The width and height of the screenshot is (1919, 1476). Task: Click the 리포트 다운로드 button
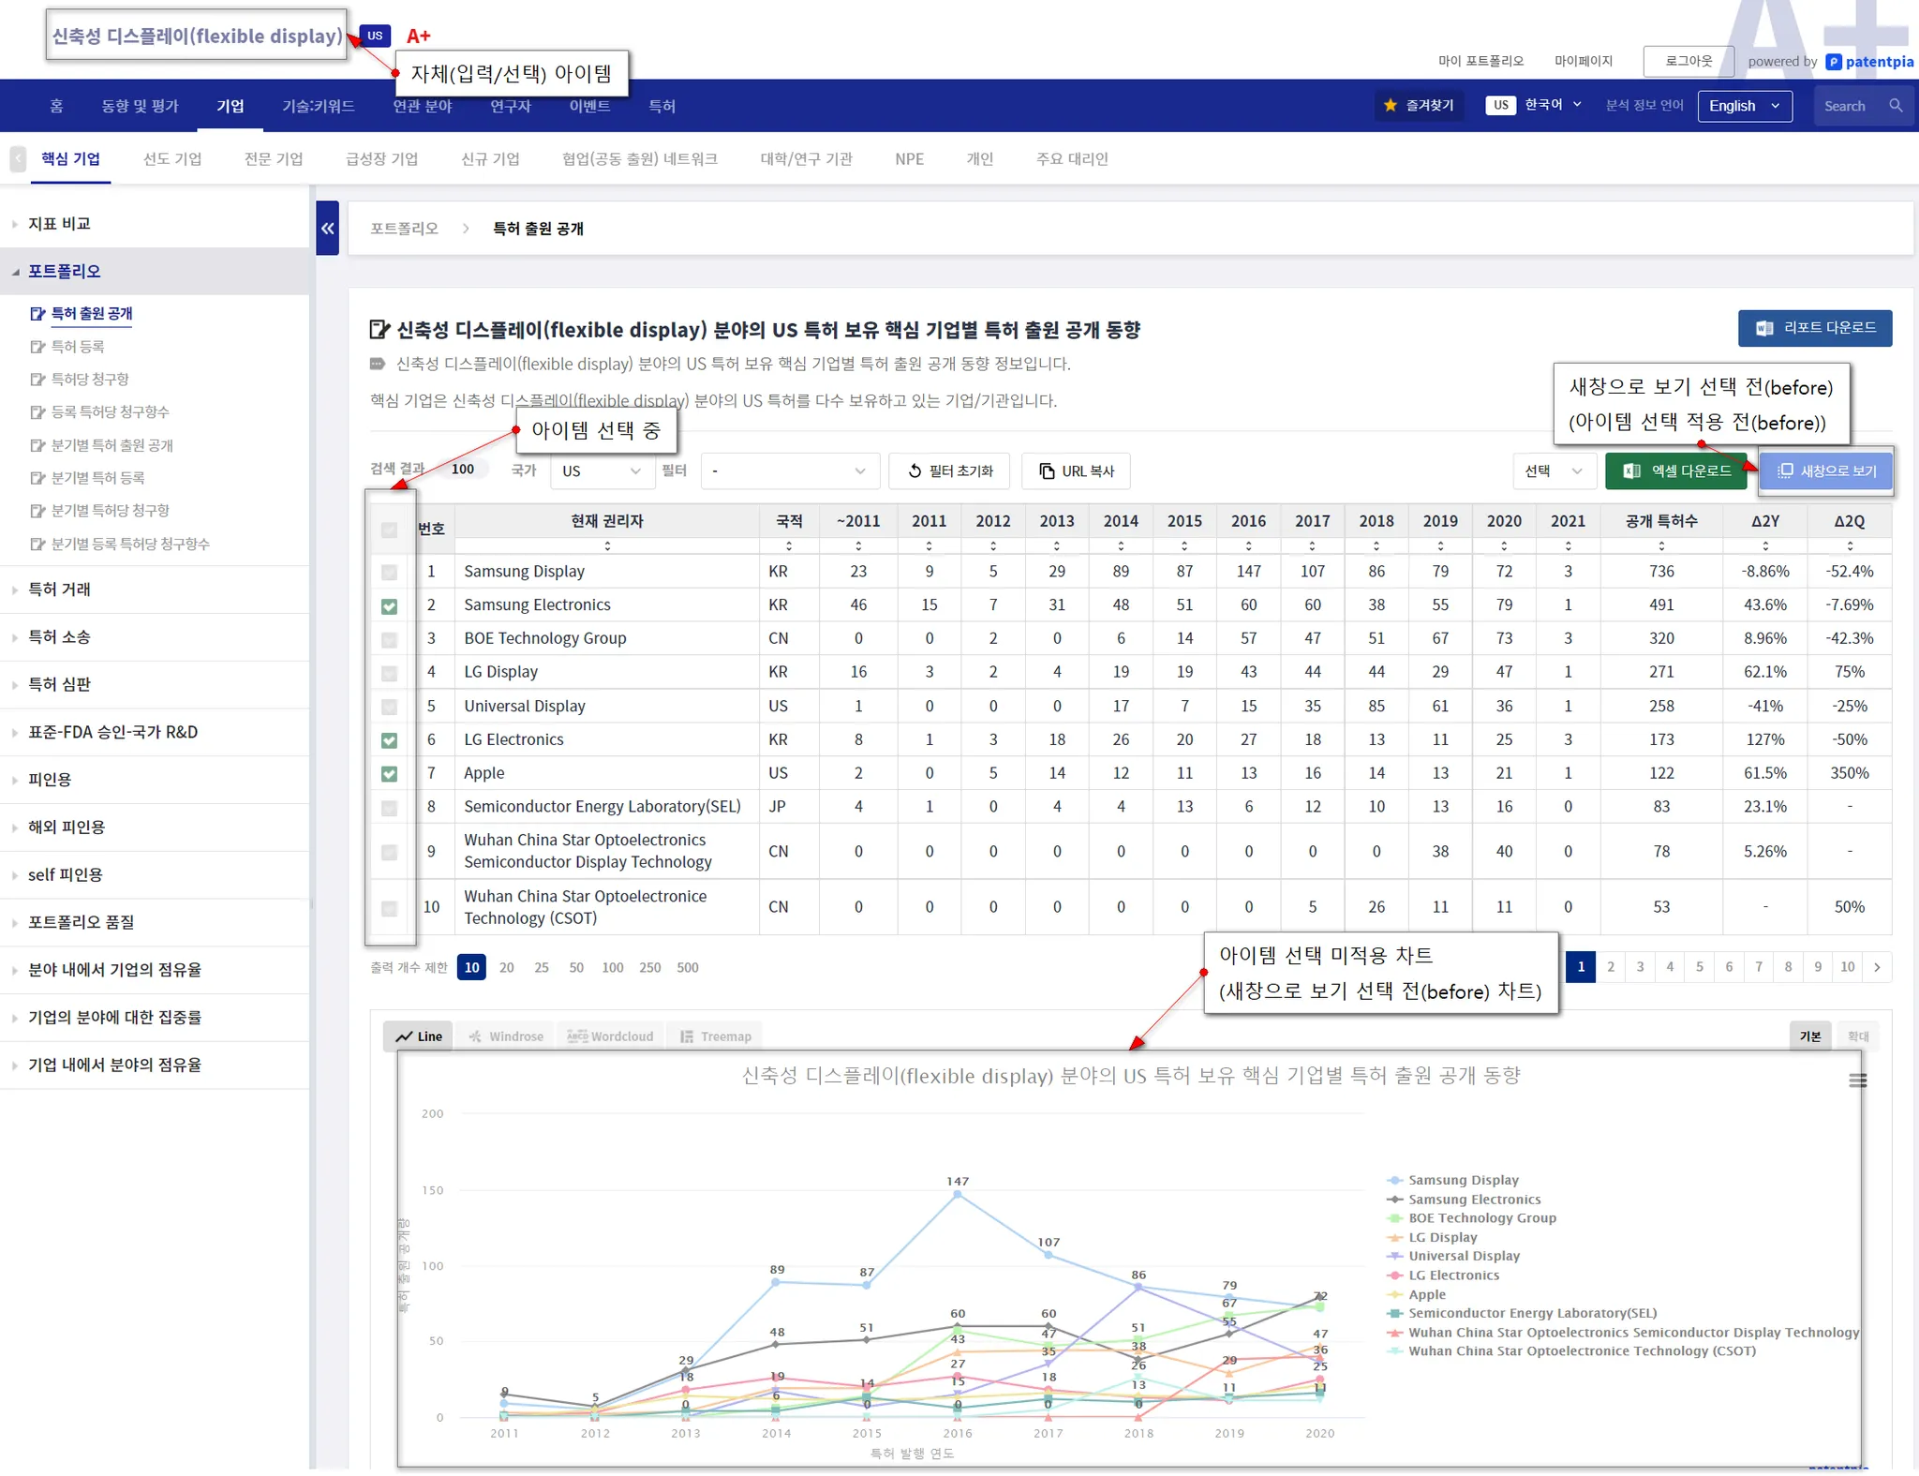click(1814, 328)
